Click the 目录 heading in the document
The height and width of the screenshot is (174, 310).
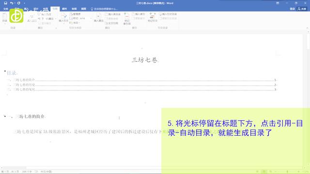[x=12, y=73]
